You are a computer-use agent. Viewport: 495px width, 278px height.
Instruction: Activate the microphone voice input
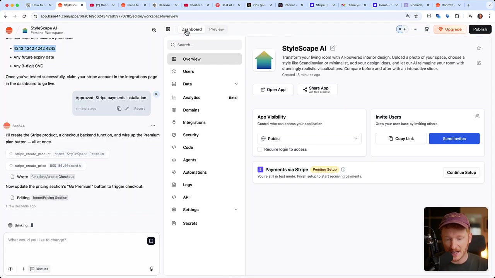point(151,269)
